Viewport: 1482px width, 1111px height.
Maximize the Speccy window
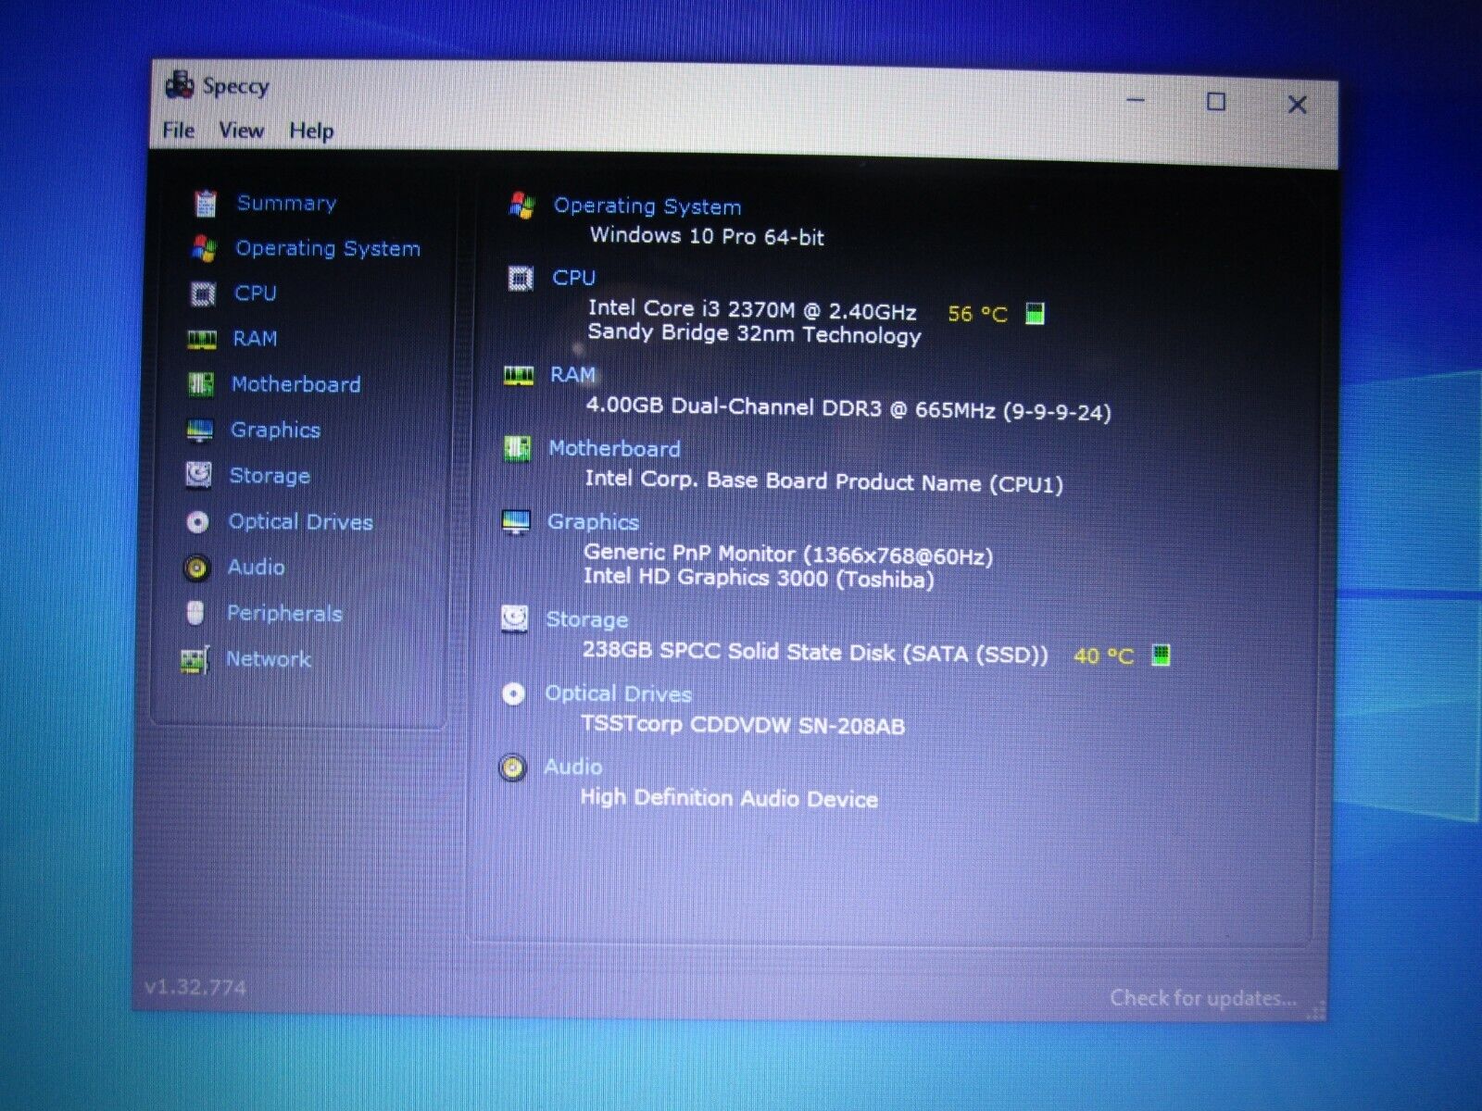(1216, 102)
